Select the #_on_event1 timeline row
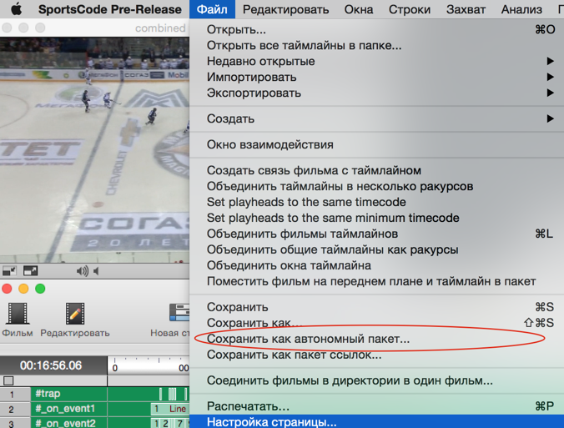Screen dimensions: 564x428 68,409
